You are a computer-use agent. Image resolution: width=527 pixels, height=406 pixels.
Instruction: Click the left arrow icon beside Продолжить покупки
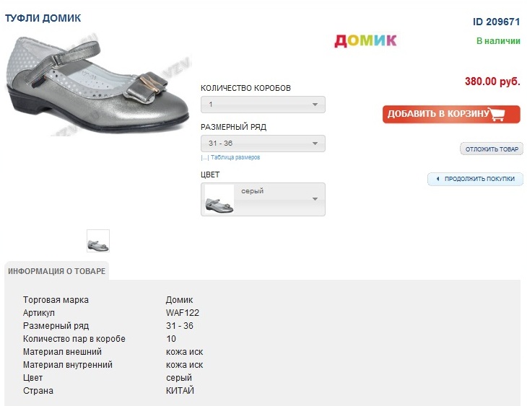point(437,179)
